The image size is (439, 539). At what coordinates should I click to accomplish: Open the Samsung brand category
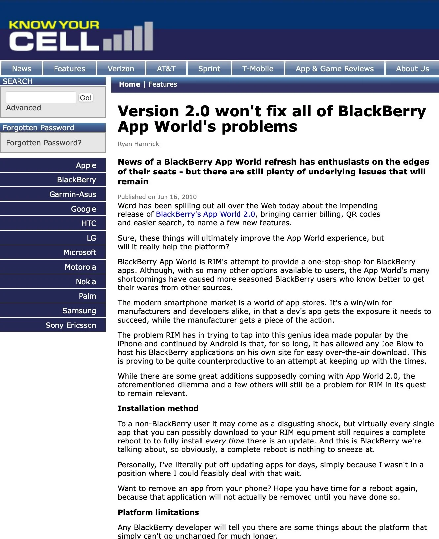point(53,311)
